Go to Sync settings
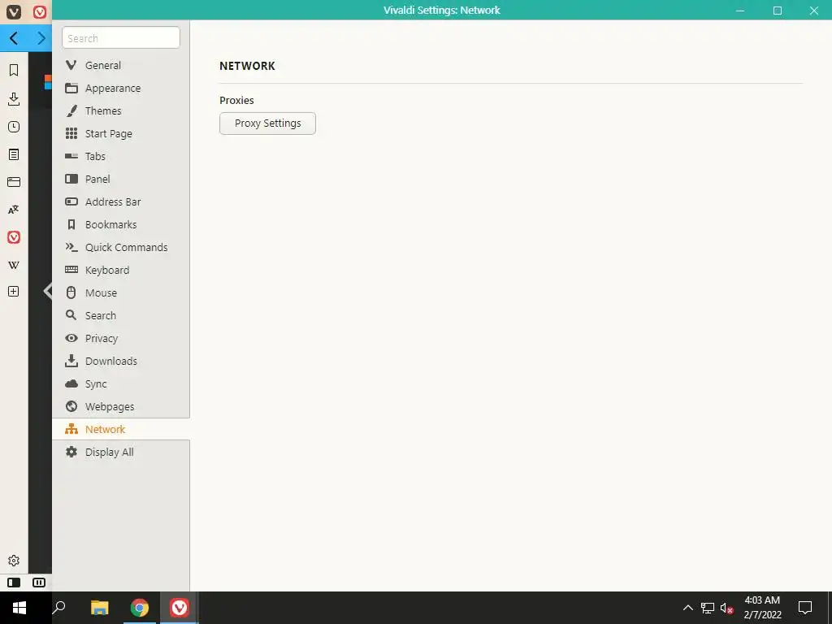This screenshot has height=624, width=832. 121,384
